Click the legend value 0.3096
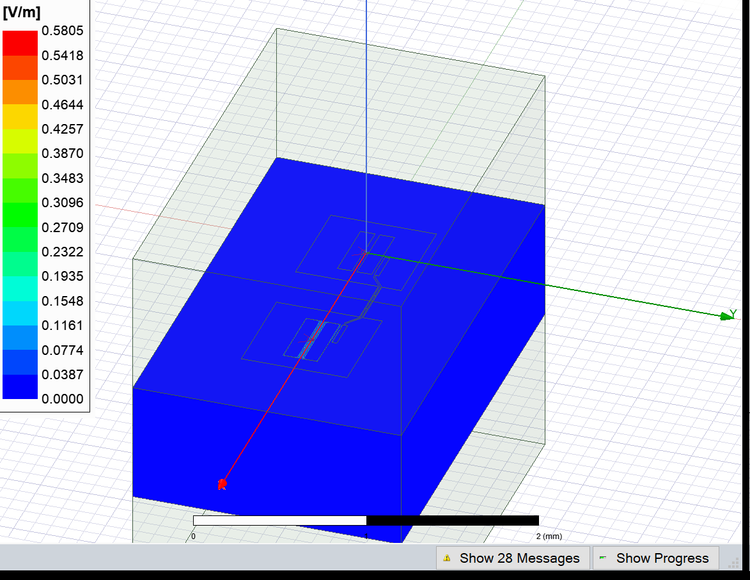 point(62,203)
